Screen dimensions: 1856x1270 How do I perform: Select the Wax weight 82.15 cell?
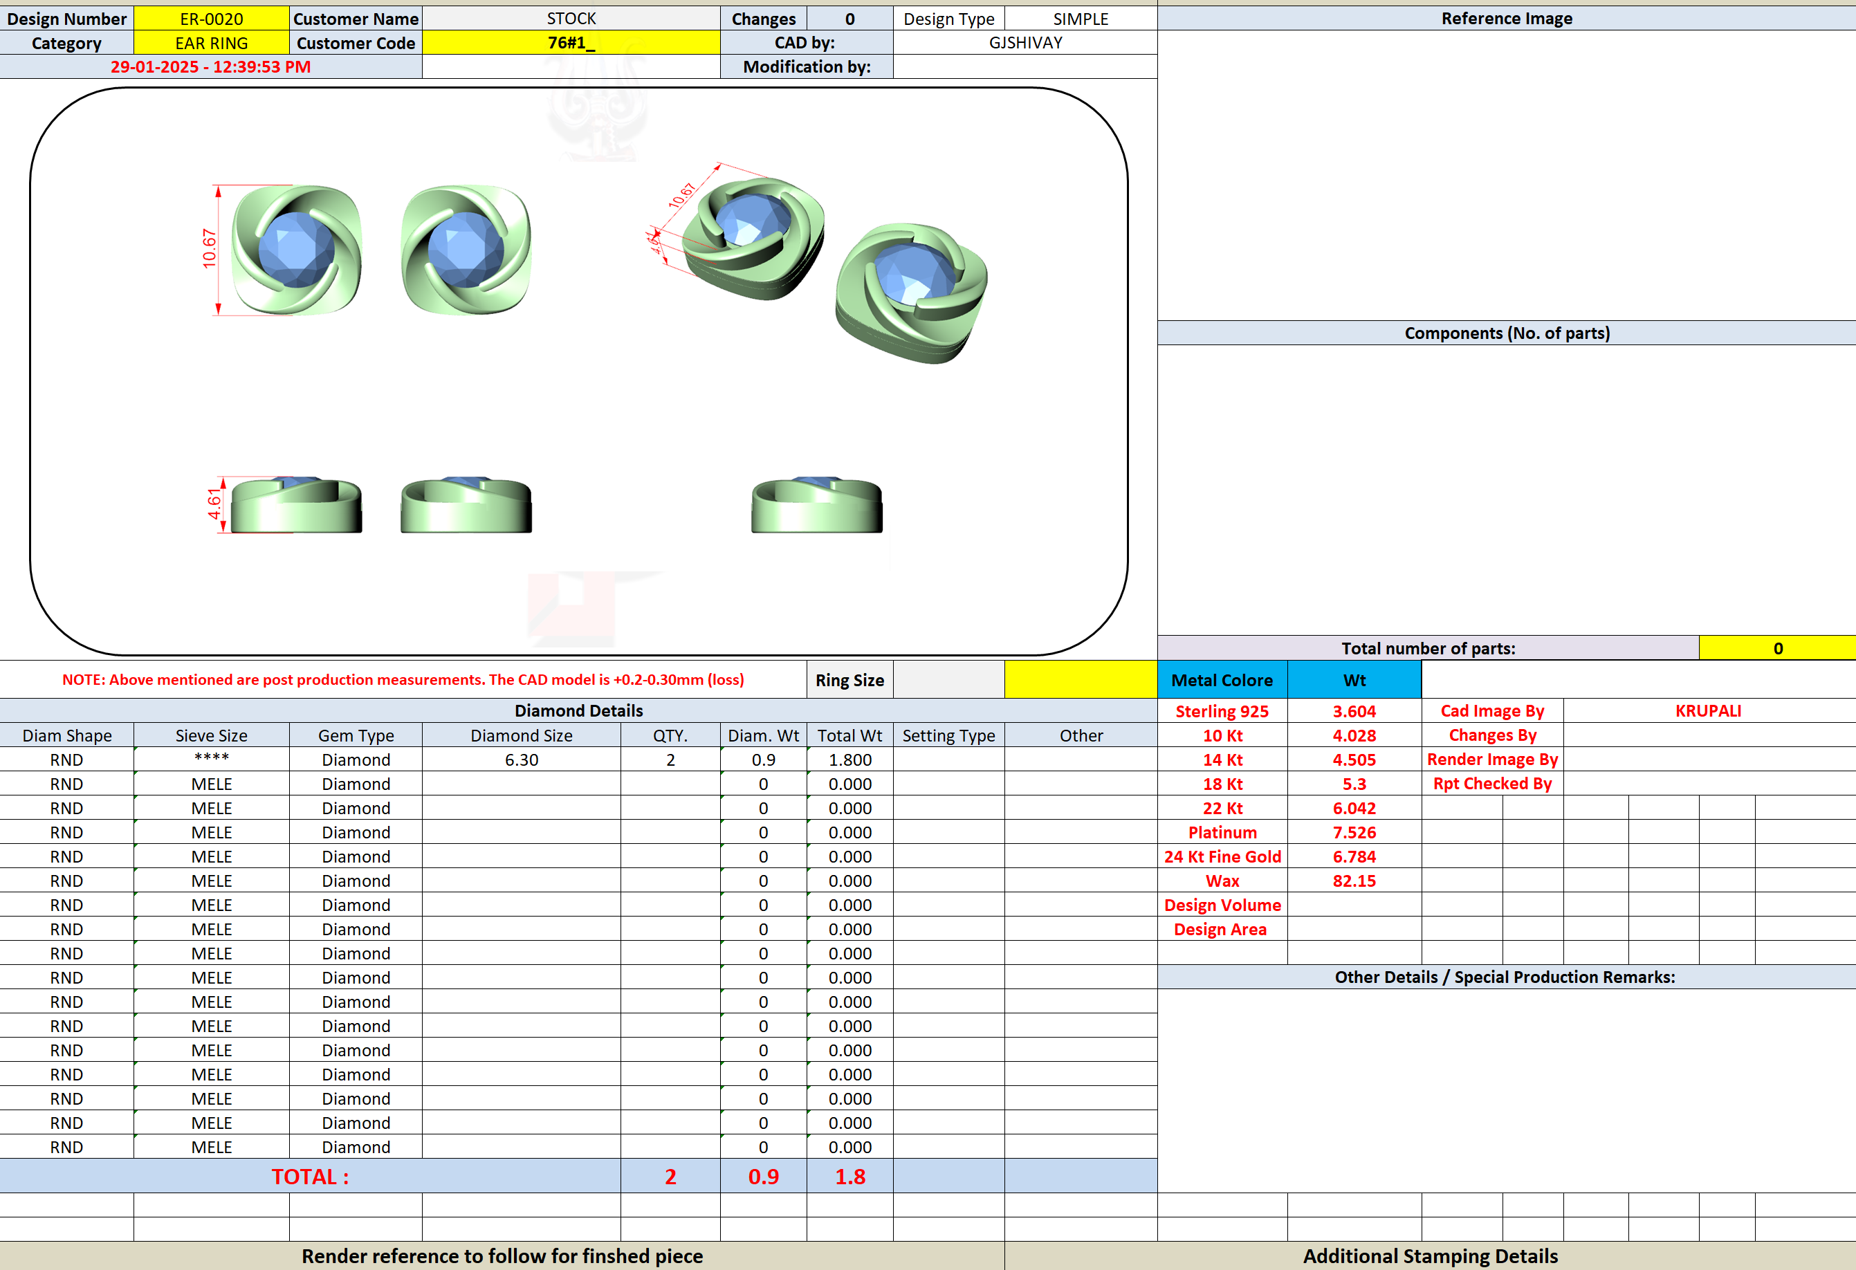[1354, 881]
